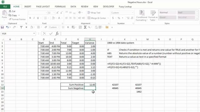The height and width of the screenshot is (112, 200).
Task: Apply Percent Style format
Action: click(x=119, y=18)
